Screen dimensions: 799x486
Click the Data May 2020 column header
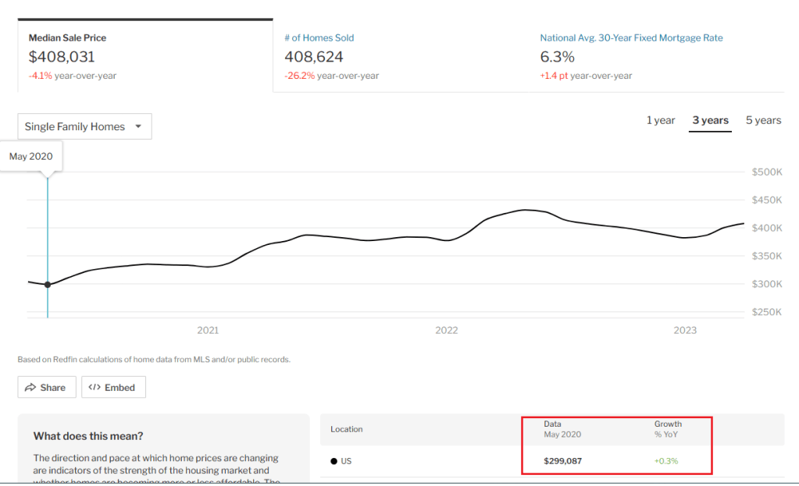(562, 429)
